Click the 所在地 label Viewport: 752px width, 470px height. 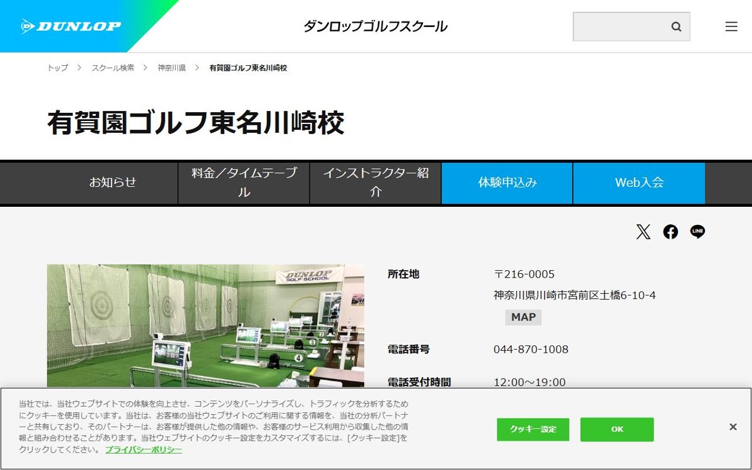404,274
